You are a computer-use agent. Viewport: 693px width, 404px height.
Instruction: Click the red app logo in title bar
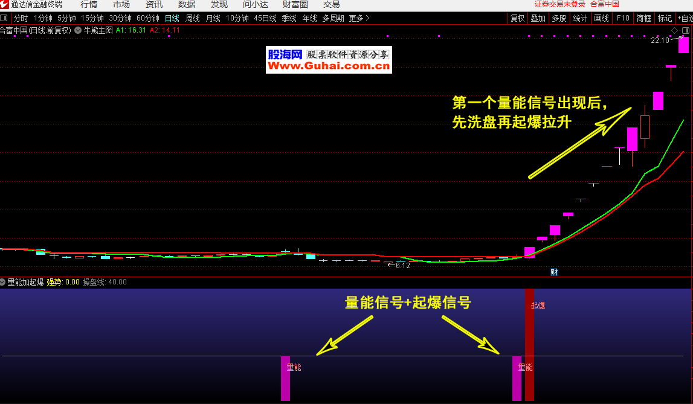coord(4,4)
